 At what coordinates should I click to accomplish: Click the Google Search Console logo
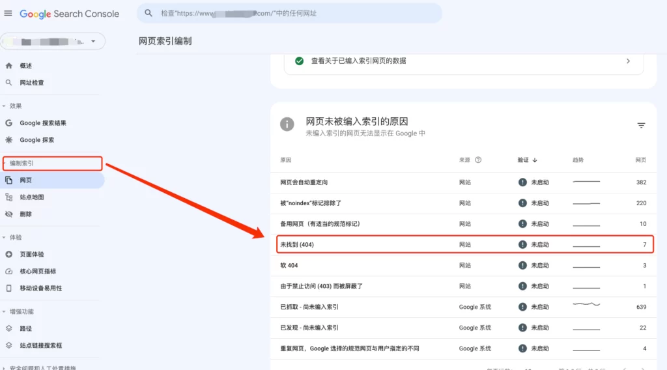tap(69, 14)
